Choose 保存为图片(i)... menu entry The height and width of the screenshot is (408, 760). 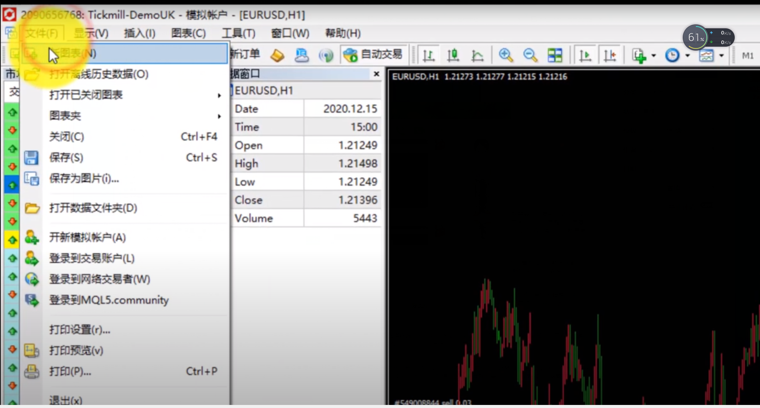pyautogui.click(x=124, y=179)
